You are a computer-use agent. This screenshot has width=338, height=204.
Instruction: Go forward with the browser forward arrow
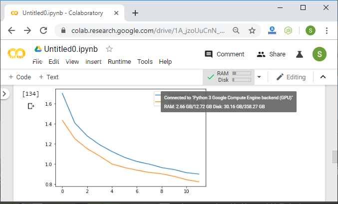(27, 30)
